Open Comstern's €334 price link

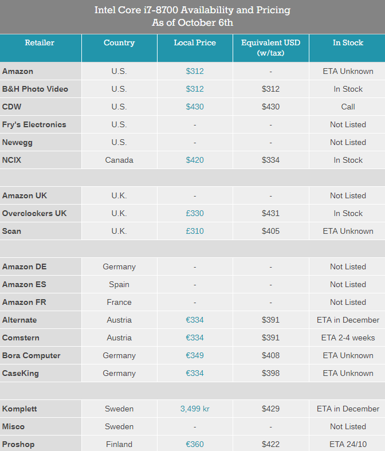[195, 338]
